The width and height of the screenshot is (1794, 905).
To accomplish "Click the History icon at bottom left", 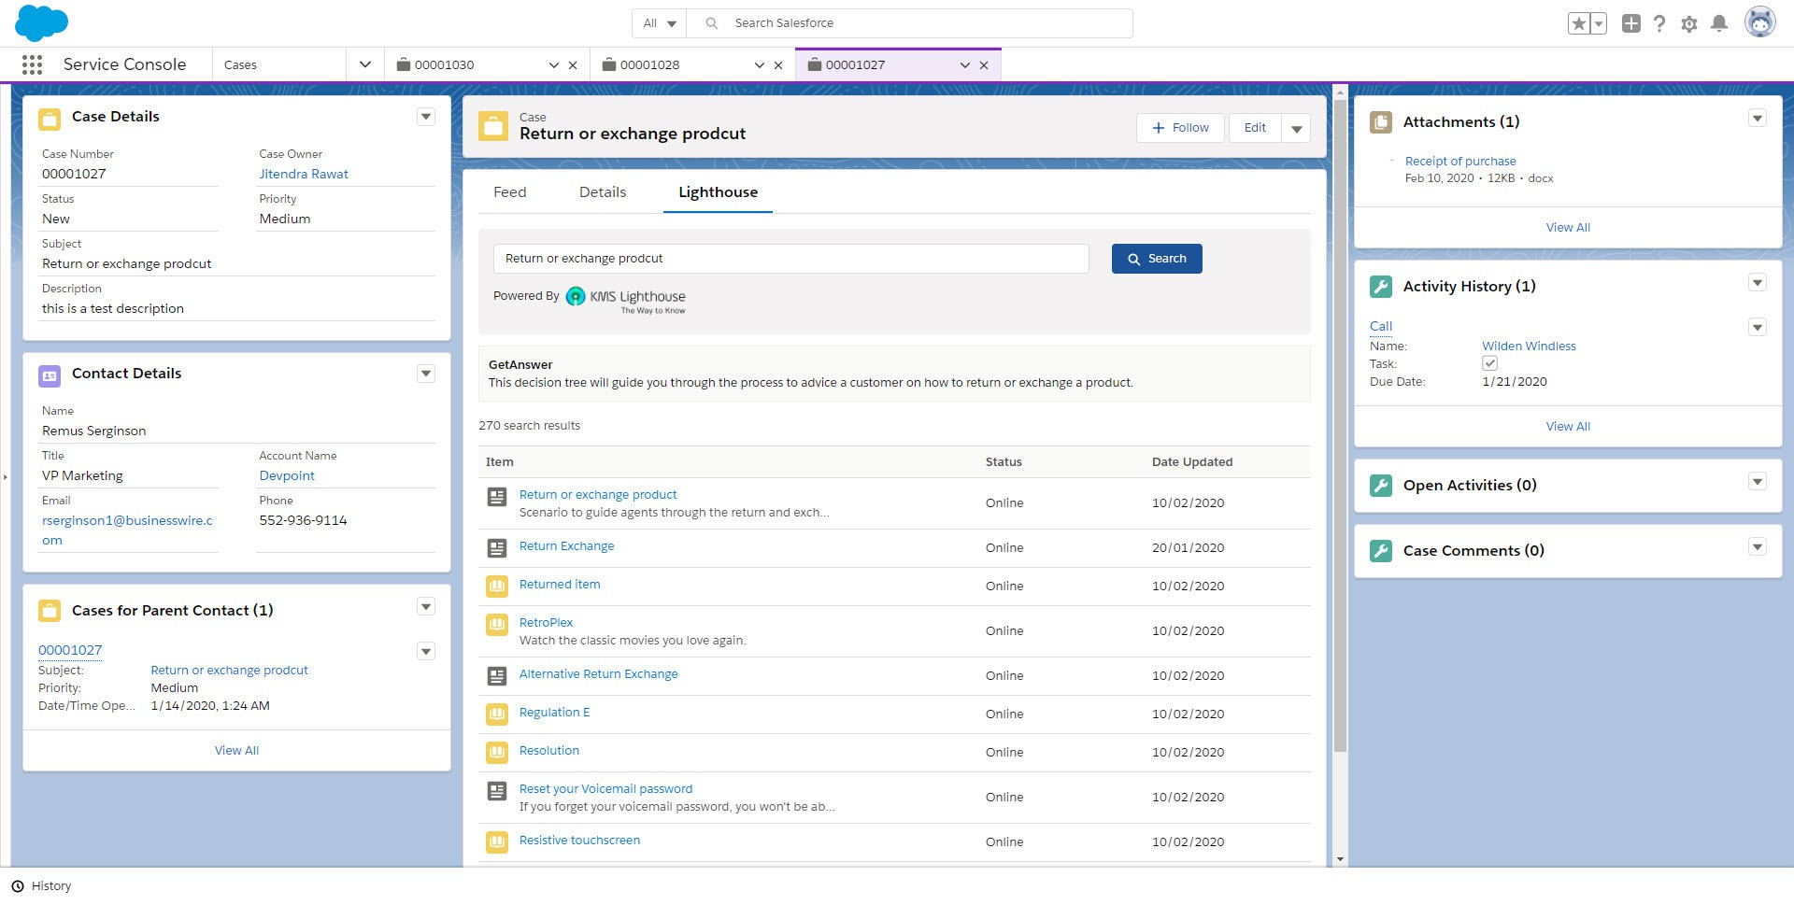I will tap(17, 885).
